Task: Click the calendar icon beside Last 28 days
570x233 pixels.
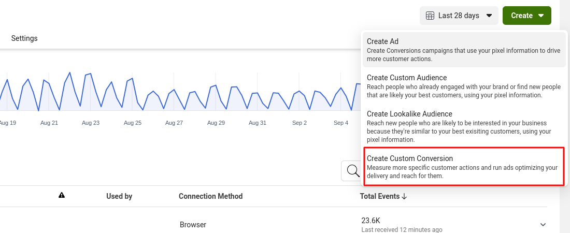Action: tap(430, 16)
